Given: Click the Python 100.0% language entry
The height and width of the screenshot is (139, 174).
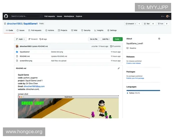Looking at the screenshot, I should [x=133, y=93].
